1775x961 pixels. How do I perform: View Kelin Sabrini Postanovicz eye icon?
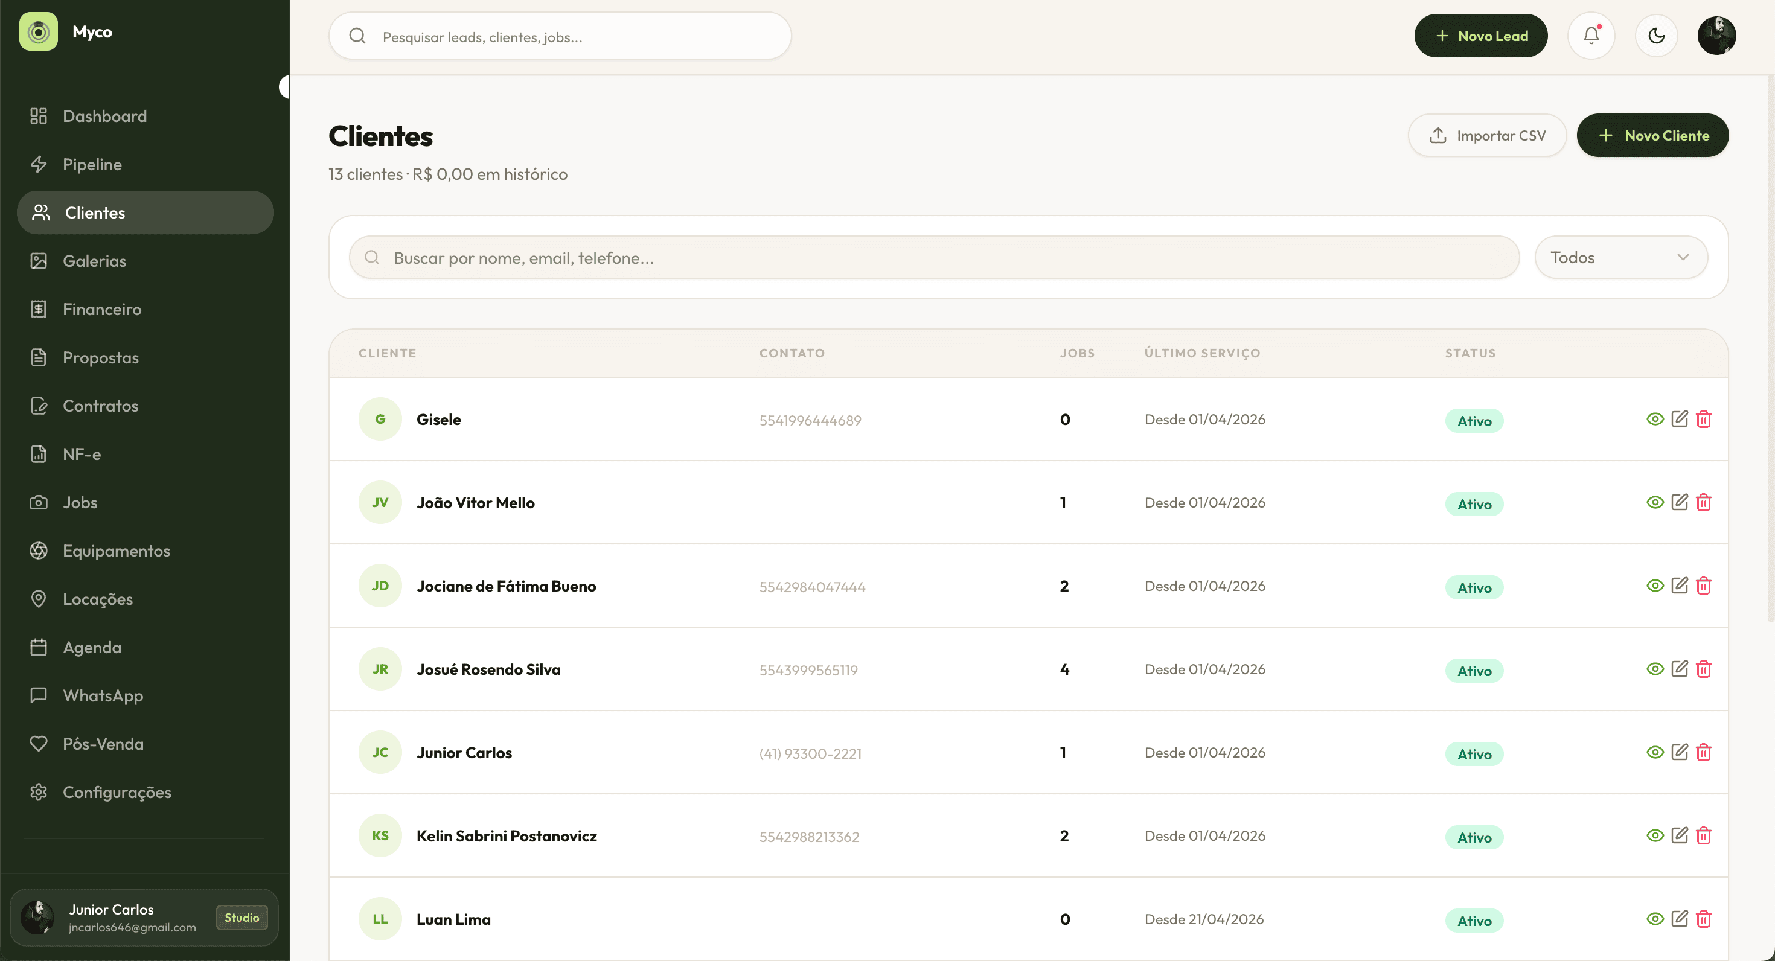pos(1655,835)
